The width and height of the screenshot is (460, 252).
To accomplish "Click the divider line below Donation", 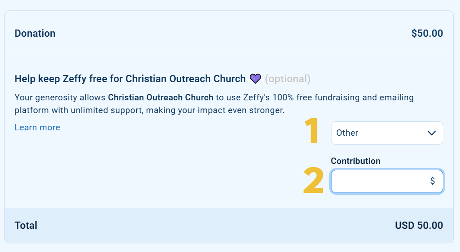I will point(229,56).
